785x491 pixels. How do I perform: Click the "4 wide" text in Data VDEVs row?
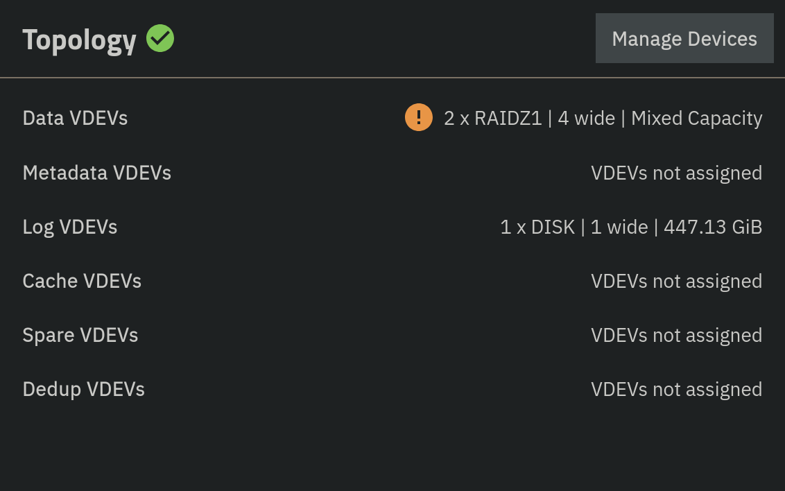coord(586,118)
